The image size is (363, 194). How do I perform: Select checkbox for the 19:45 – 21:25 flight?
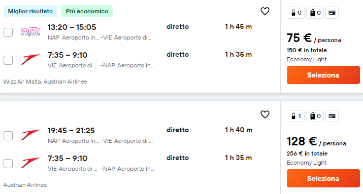click(8, 136)
